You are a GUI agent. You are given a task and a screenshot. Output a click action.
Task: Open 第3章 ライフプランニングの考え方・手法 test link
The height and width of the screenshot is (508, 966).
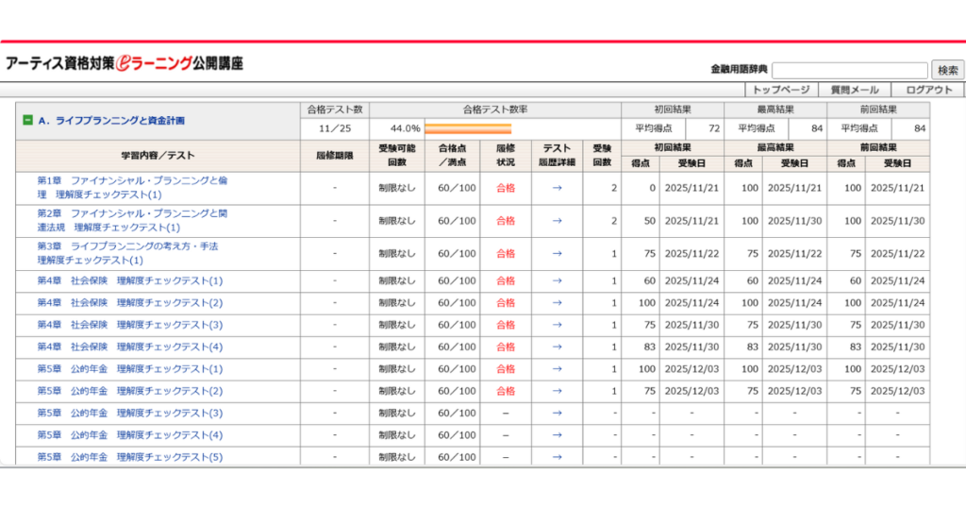tap(127, 246)
